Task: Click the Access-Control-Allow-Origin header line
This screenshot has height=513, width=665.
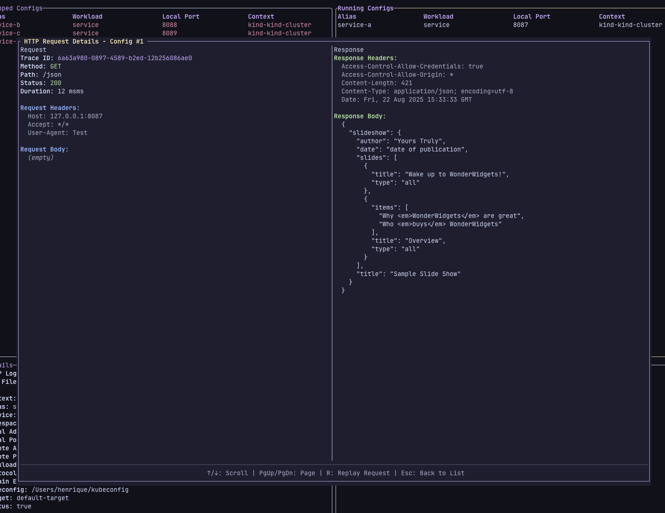Action: click(397, 75)
